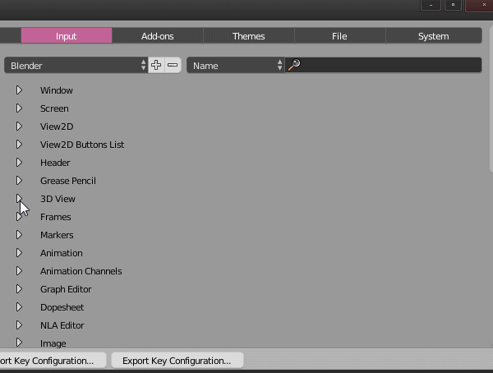Viewport: 493px width, 373px height.
Task: Click the View2D Buttons List label
Action: coord(82,145)
